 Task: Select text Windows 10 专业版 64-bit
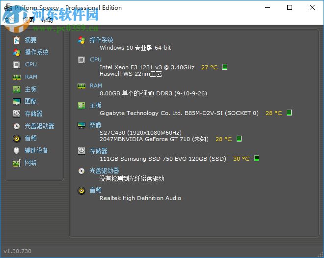click(x=135, y=48)
